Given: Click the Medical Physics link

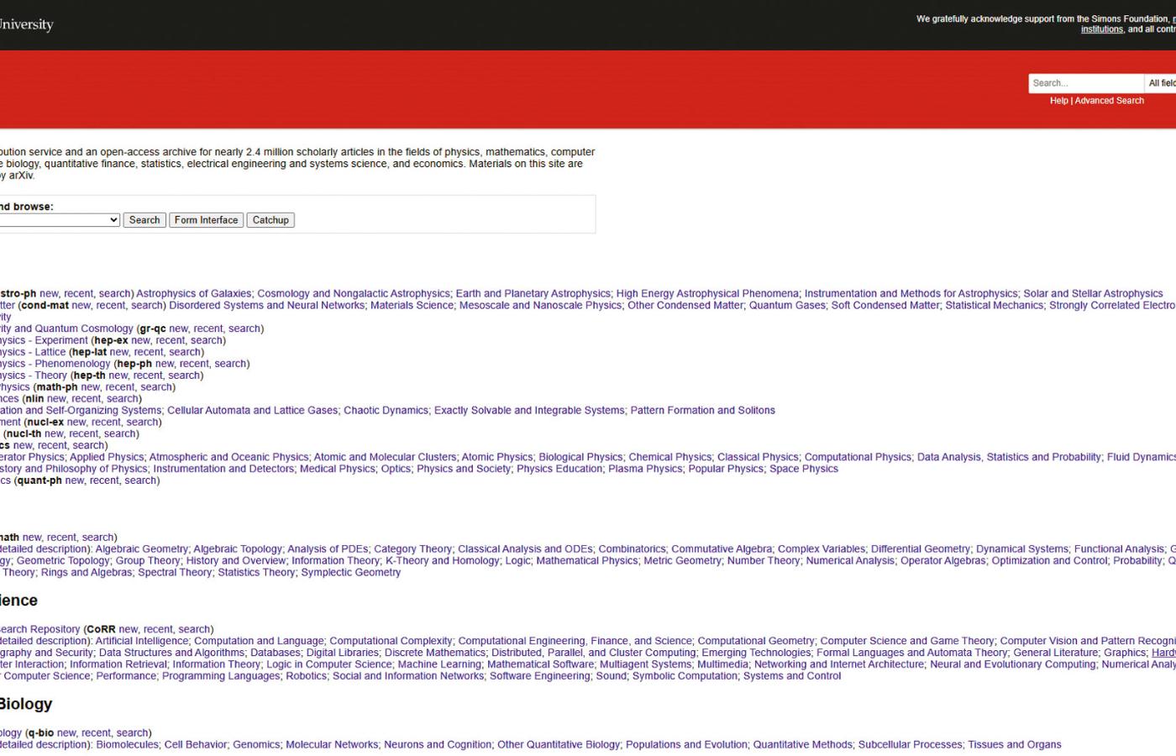Looking at the screenshot, I should [338, 469].
